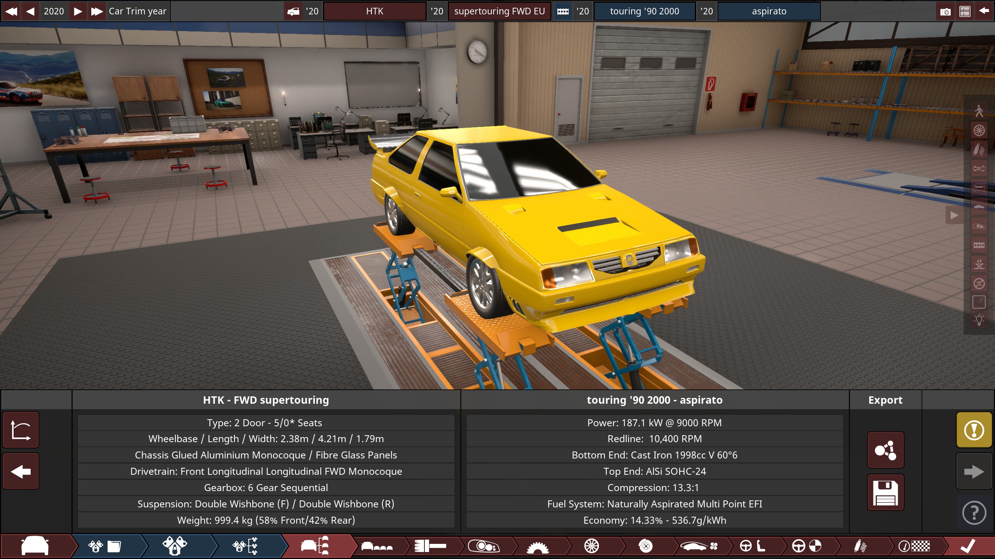The height and width of the screenshot is (559, 995).
Task: Open help with the question mark button
Action: point(974,513)
